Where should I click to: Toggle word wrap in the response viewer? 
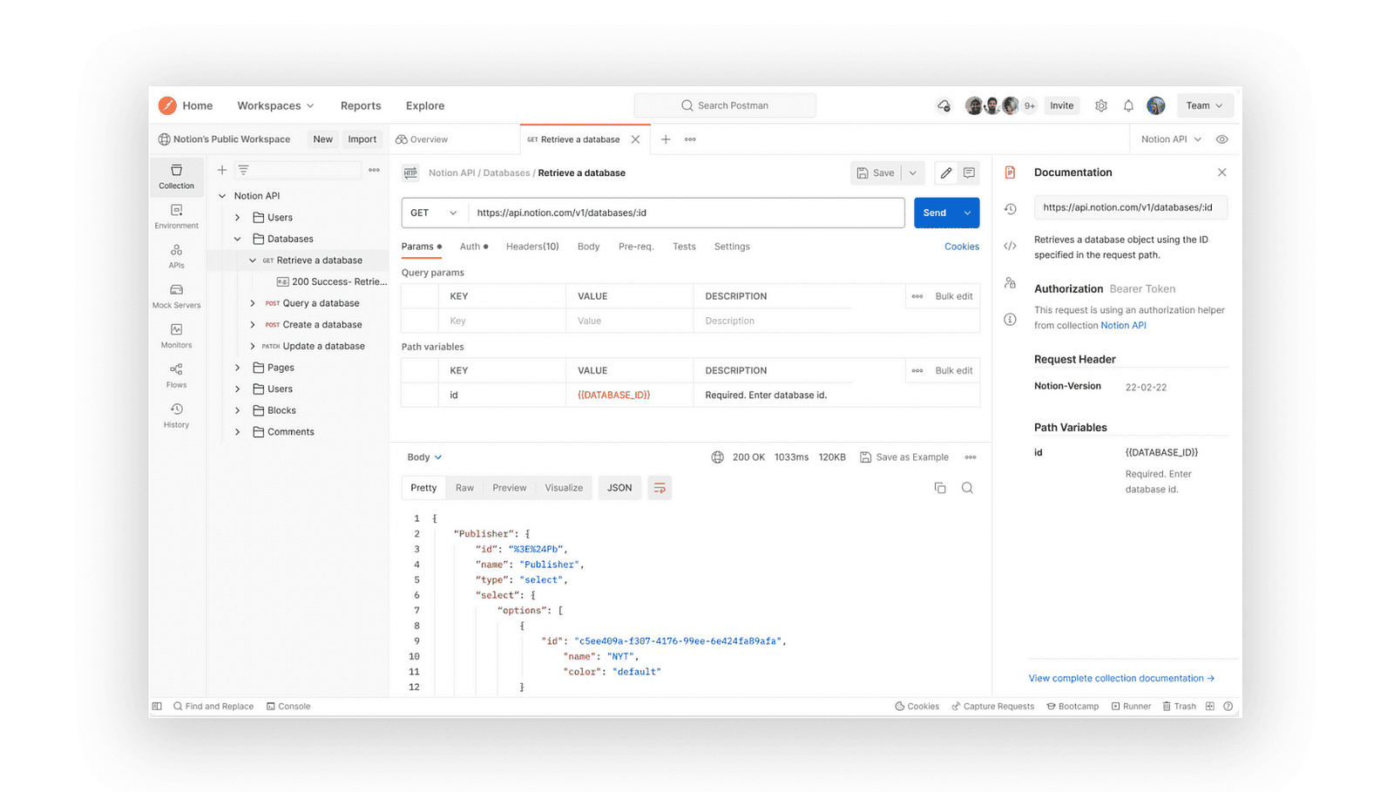click(x=659, y=487)
